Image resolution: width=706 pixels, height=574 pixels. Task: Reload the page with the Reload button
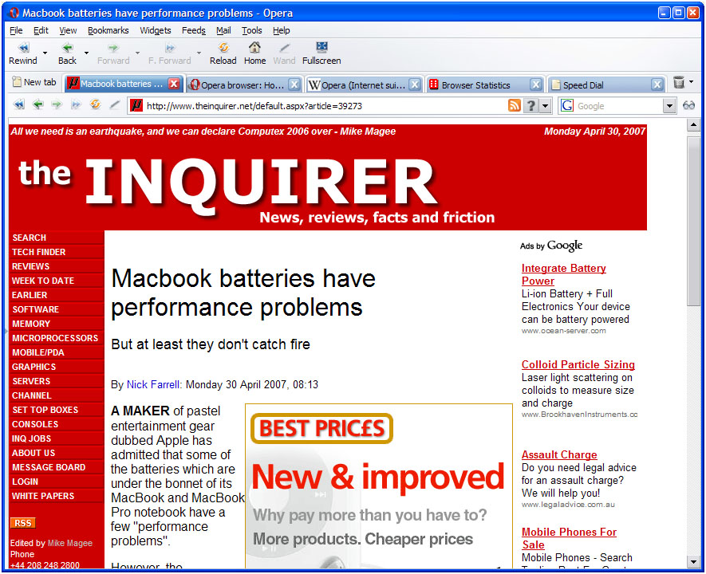click(223, 53)
